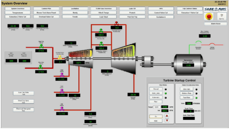Viewport: 230px width, 129px height.
Task: Decrease target speed with red down arrow
Action: tap(167, 120)
